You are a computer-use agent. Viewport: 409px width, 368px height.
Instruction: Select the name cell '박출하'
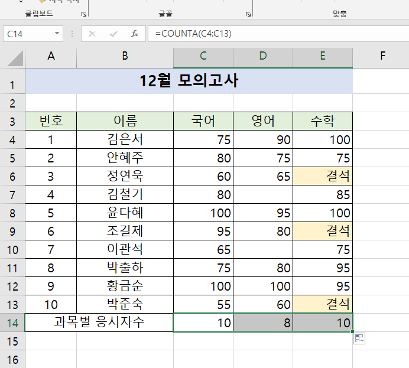point(125,268)
